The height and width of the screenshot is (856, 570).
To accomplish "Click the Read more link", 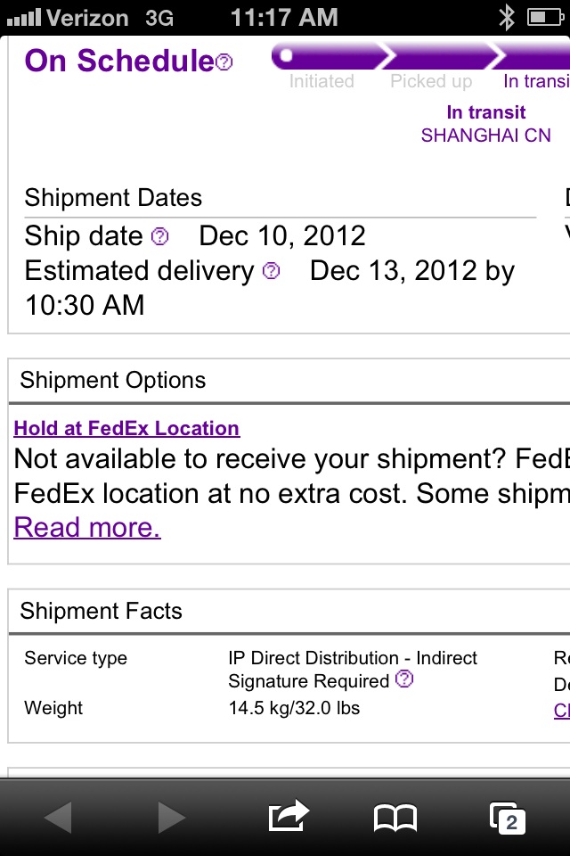I will (x=87, y=527).
